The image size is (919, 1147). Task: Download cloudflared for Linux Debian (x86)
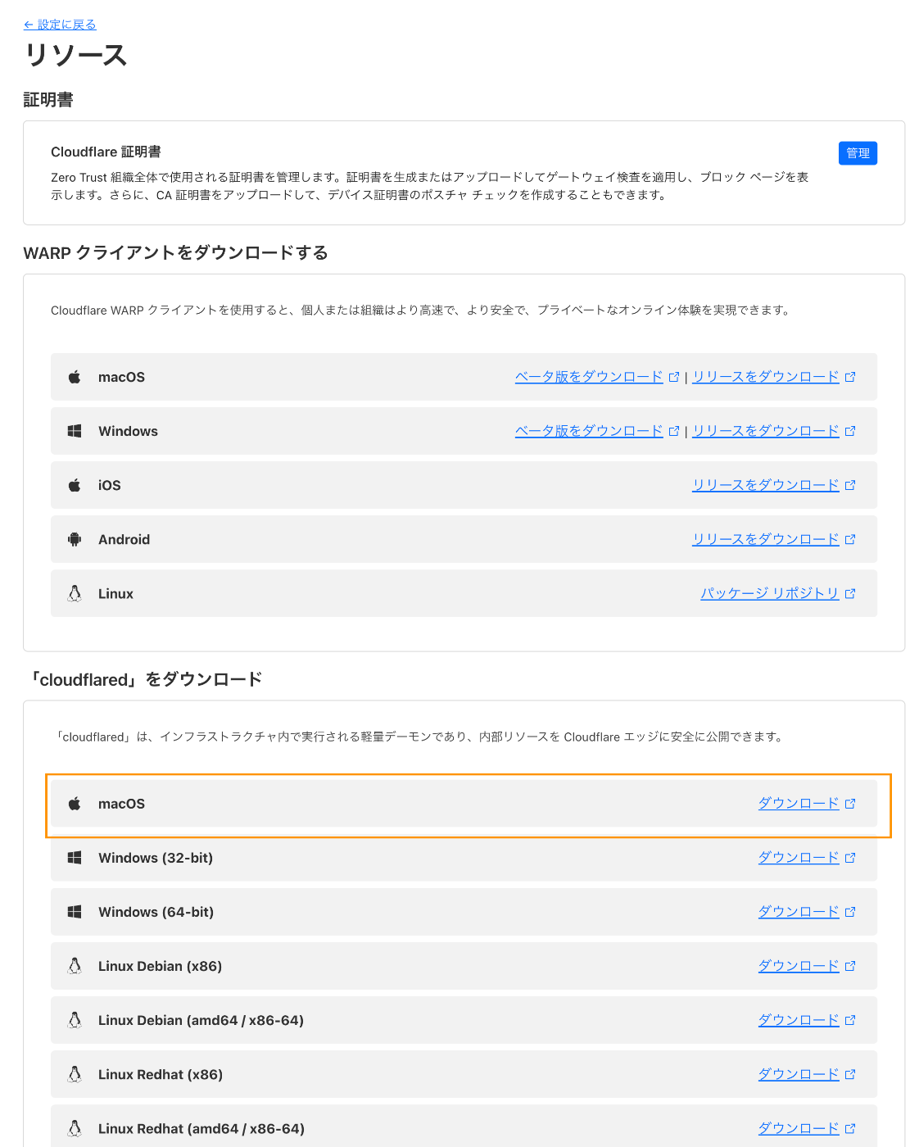tap(799, 966)
